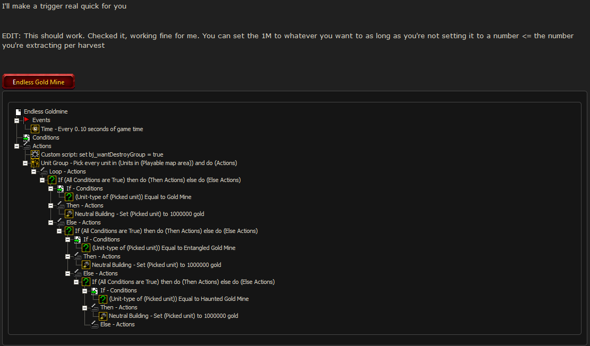Image resolution: width=590 pixels, height=346 pixels.
Task: Select the Custom script wantDestroyGroup line
Action: coord(102,154)
